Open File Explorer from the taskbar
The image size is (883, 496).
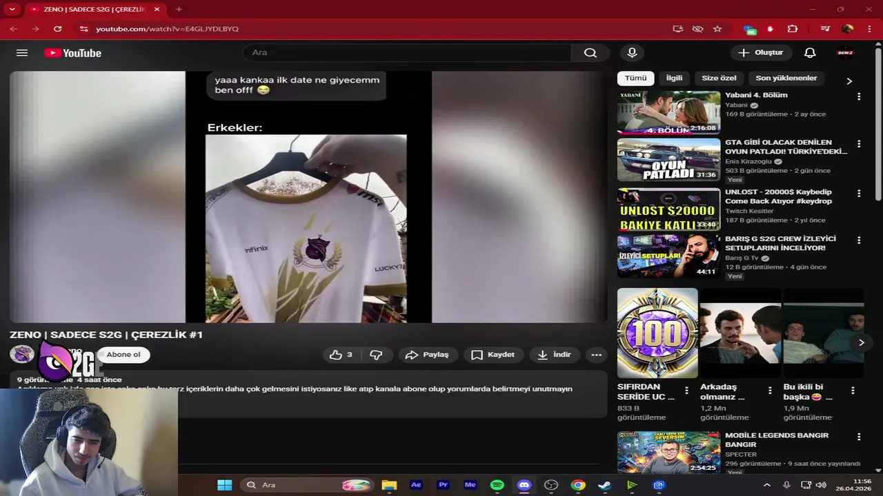click(x=389, y=485)
